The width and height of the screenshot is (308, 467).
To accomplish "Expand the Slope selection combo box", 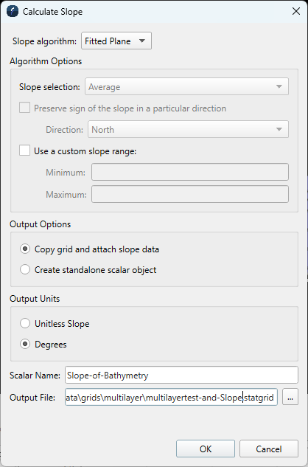I will coord(186,86).
